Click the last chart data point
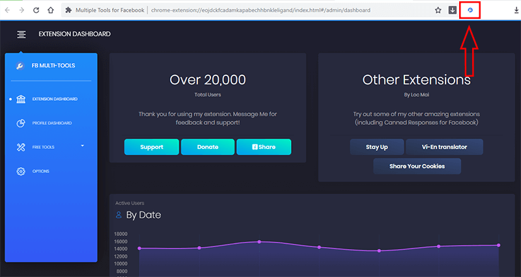This screenshot has height=277, width=521. pos(498,245)
